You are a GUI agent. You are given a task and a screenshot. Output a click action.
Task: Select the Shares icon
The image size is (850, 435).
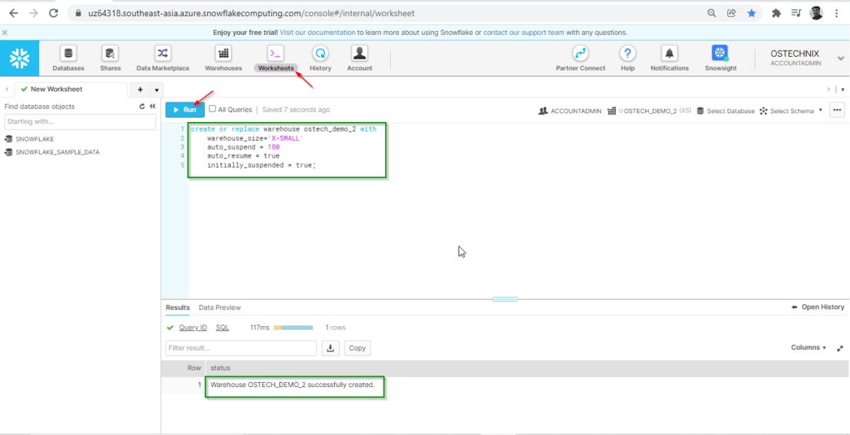(110, 58)
